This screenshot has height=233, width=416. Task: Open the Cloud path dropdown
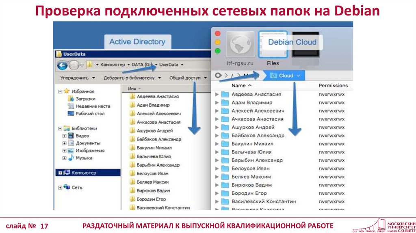[x=299, y=76]
